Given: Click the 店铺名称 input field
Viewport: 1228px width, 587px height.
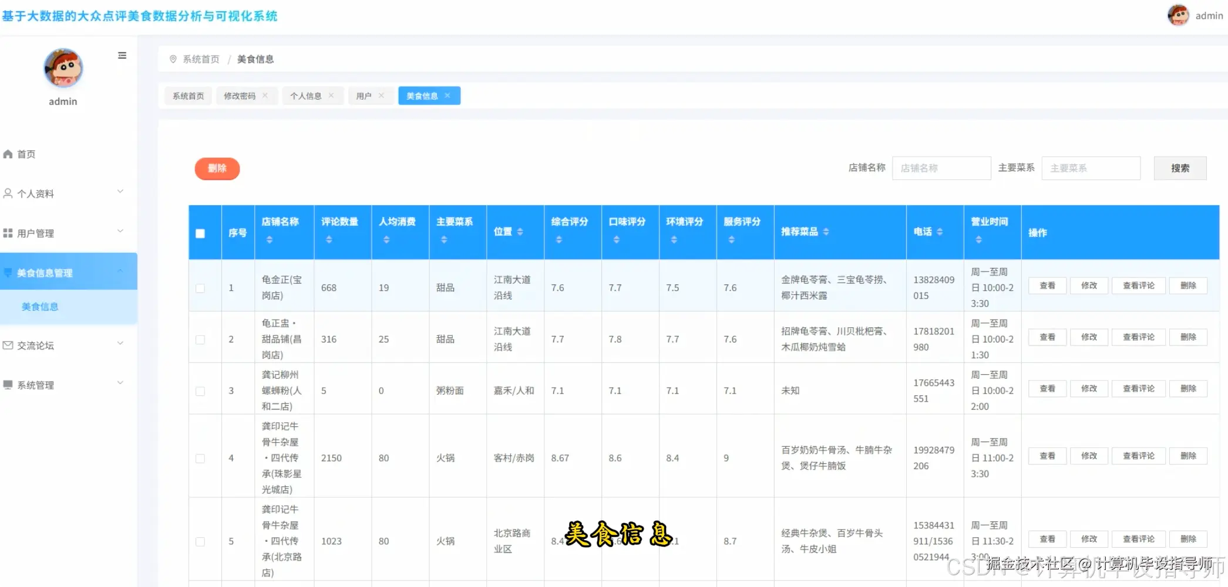Looking at the screenshot, I should 941,168.
